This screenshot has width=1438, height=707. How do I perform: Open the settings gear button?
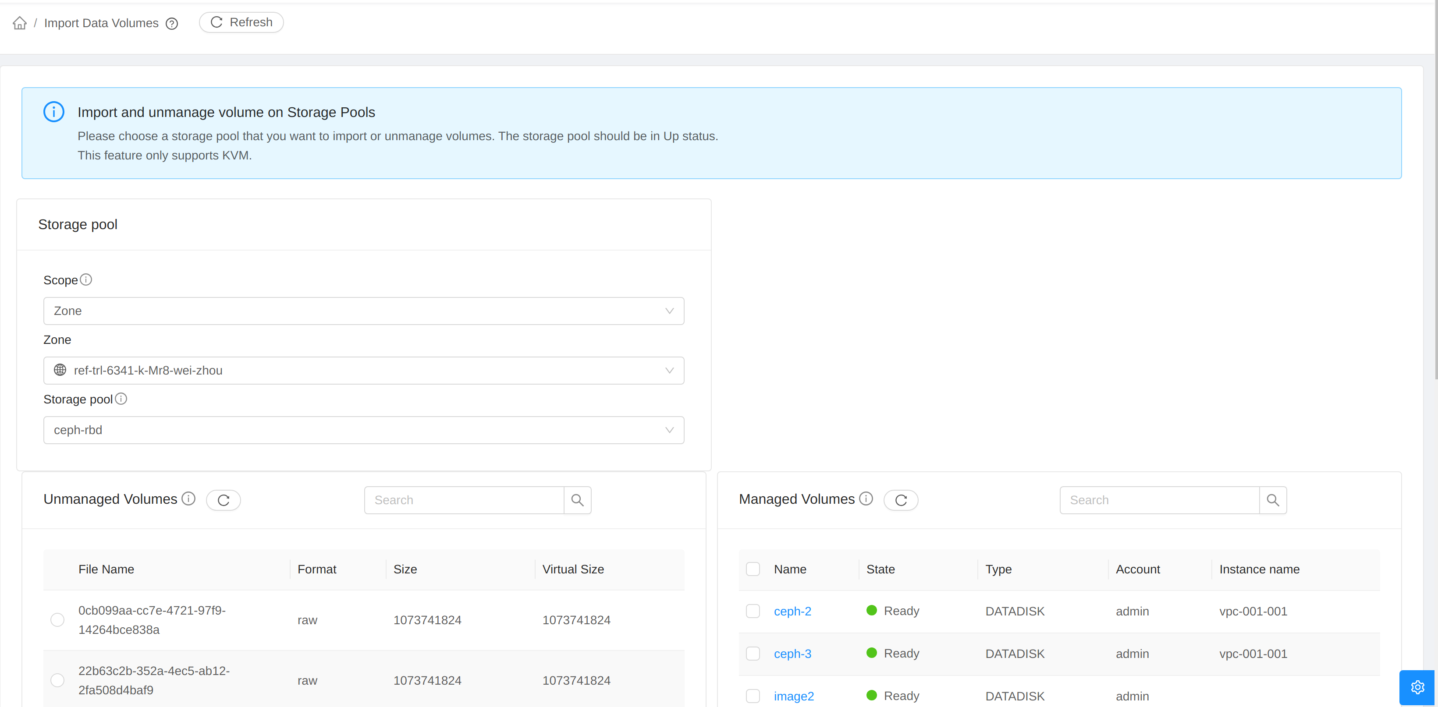1417,687
